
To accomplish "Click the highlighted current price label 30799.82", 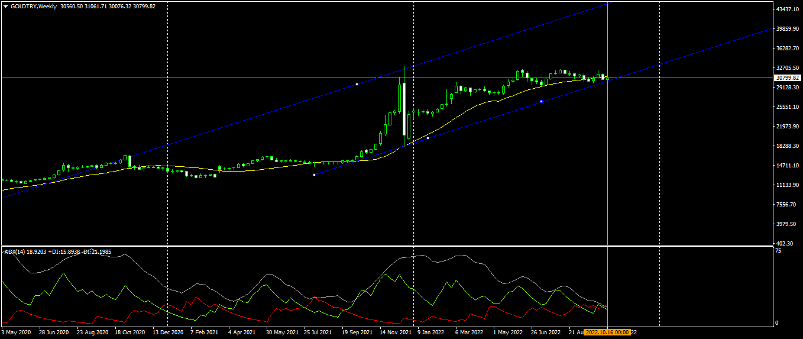I will coord(788,78).
